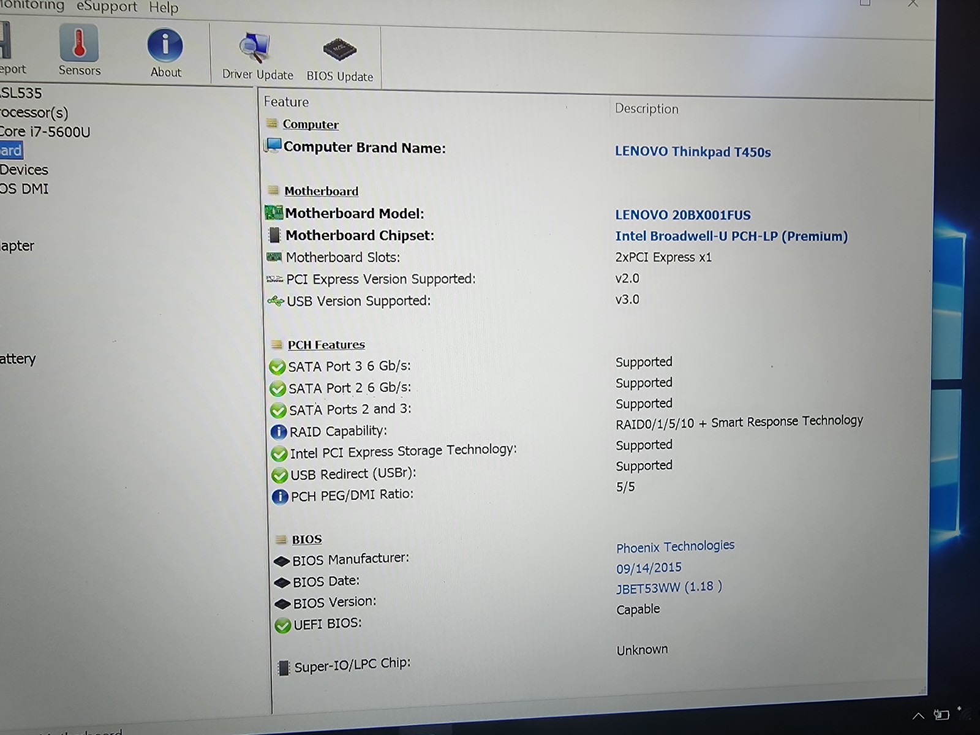Click LENOVO Thinkpad T450s value
Image resolution: width=980 pixels, height=735 pixels.
693,151
